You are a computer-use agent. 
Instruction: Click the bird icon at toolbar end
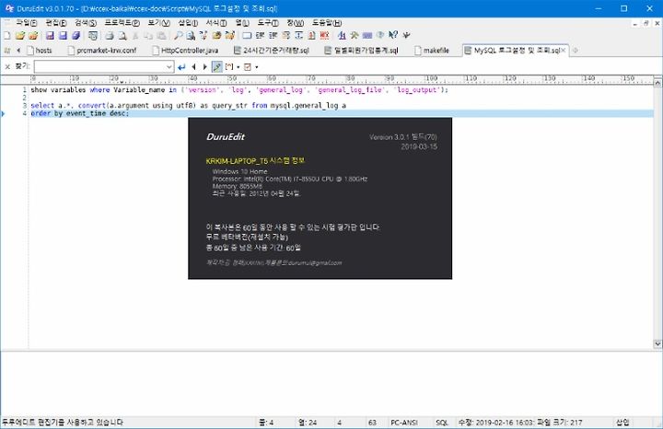pos(406,36)
